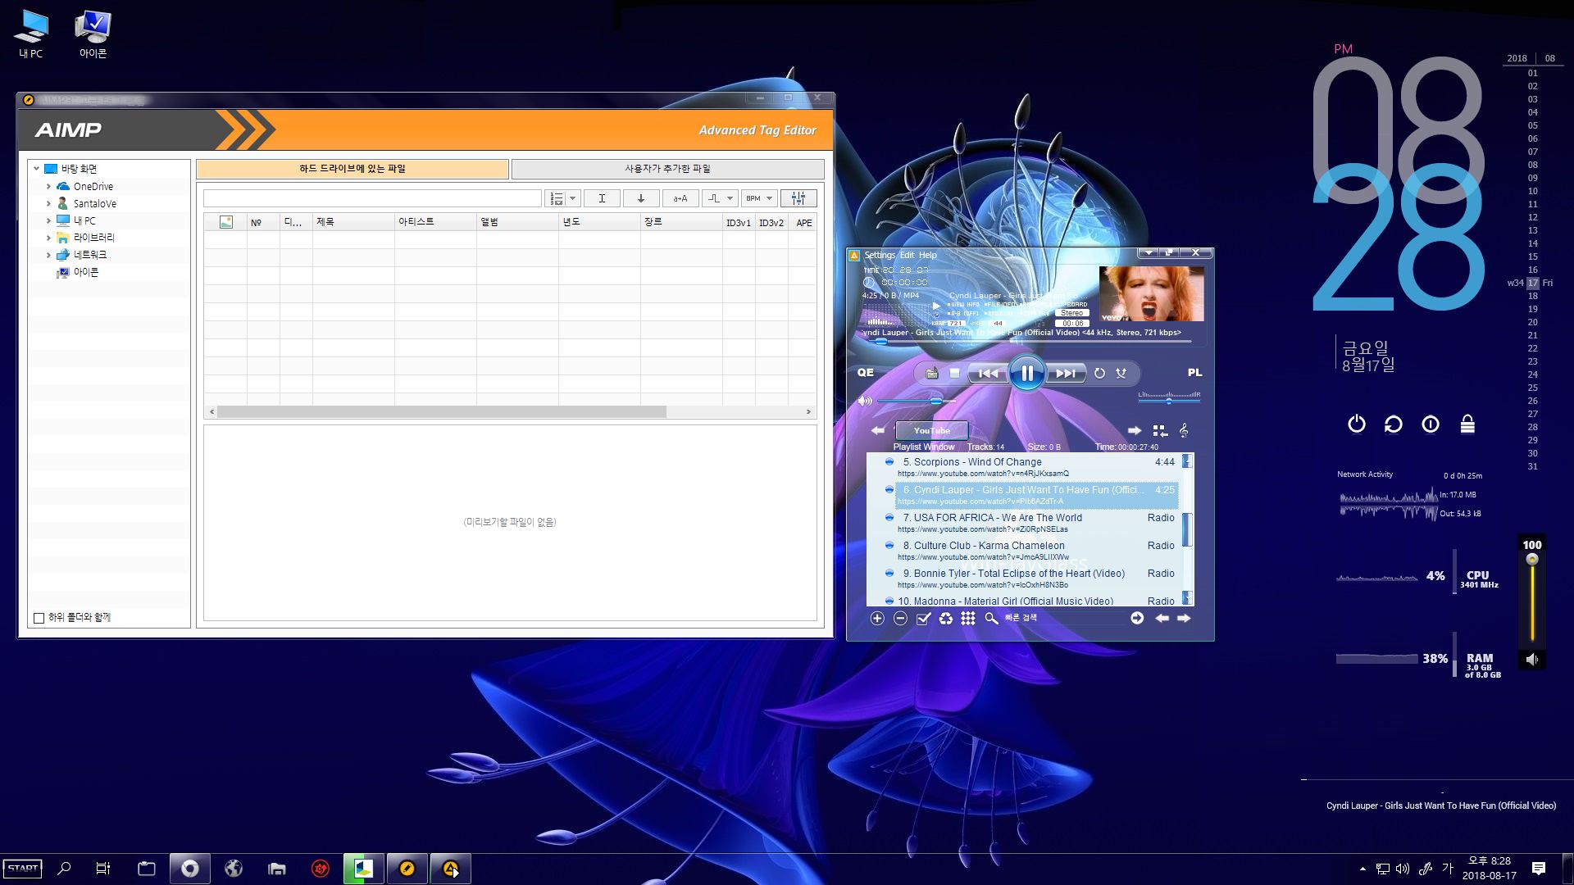Viewport: 1574px width, 885px height.
Task: Open the START button on the taskbar
Action: click(22, 869)
